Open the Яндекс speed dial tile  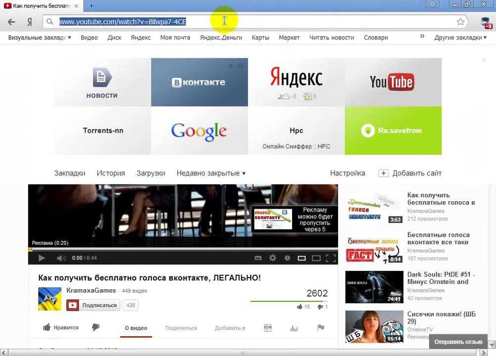pyautogui.click(x=297, y=82)
